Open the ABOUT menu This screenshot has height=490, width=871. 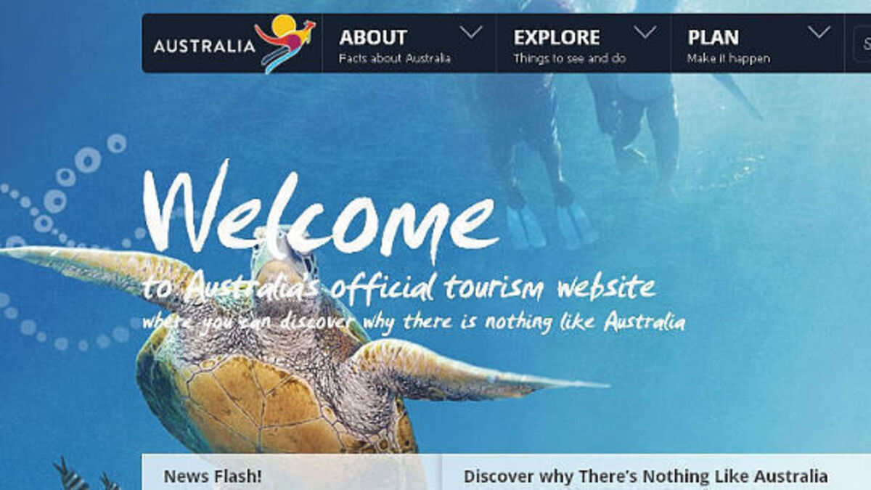(373, 37)
